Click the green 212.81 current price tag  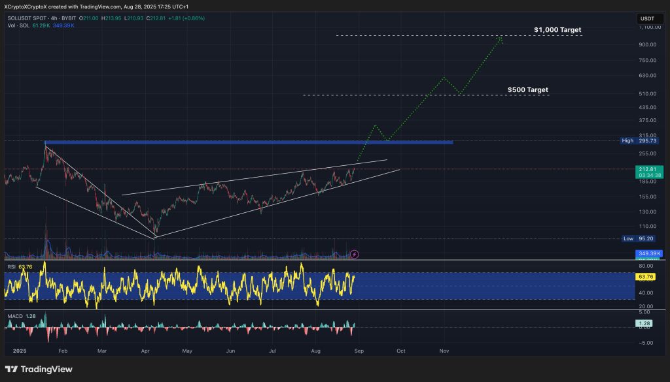(649, 172)
